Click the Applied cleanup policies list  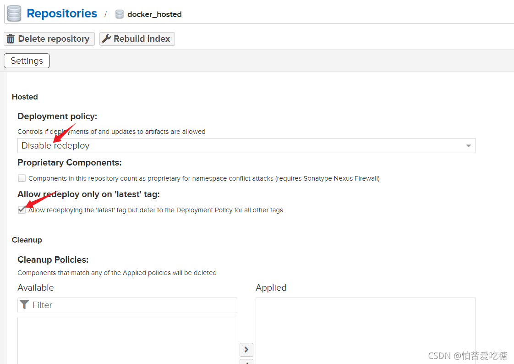coord(366,331)
